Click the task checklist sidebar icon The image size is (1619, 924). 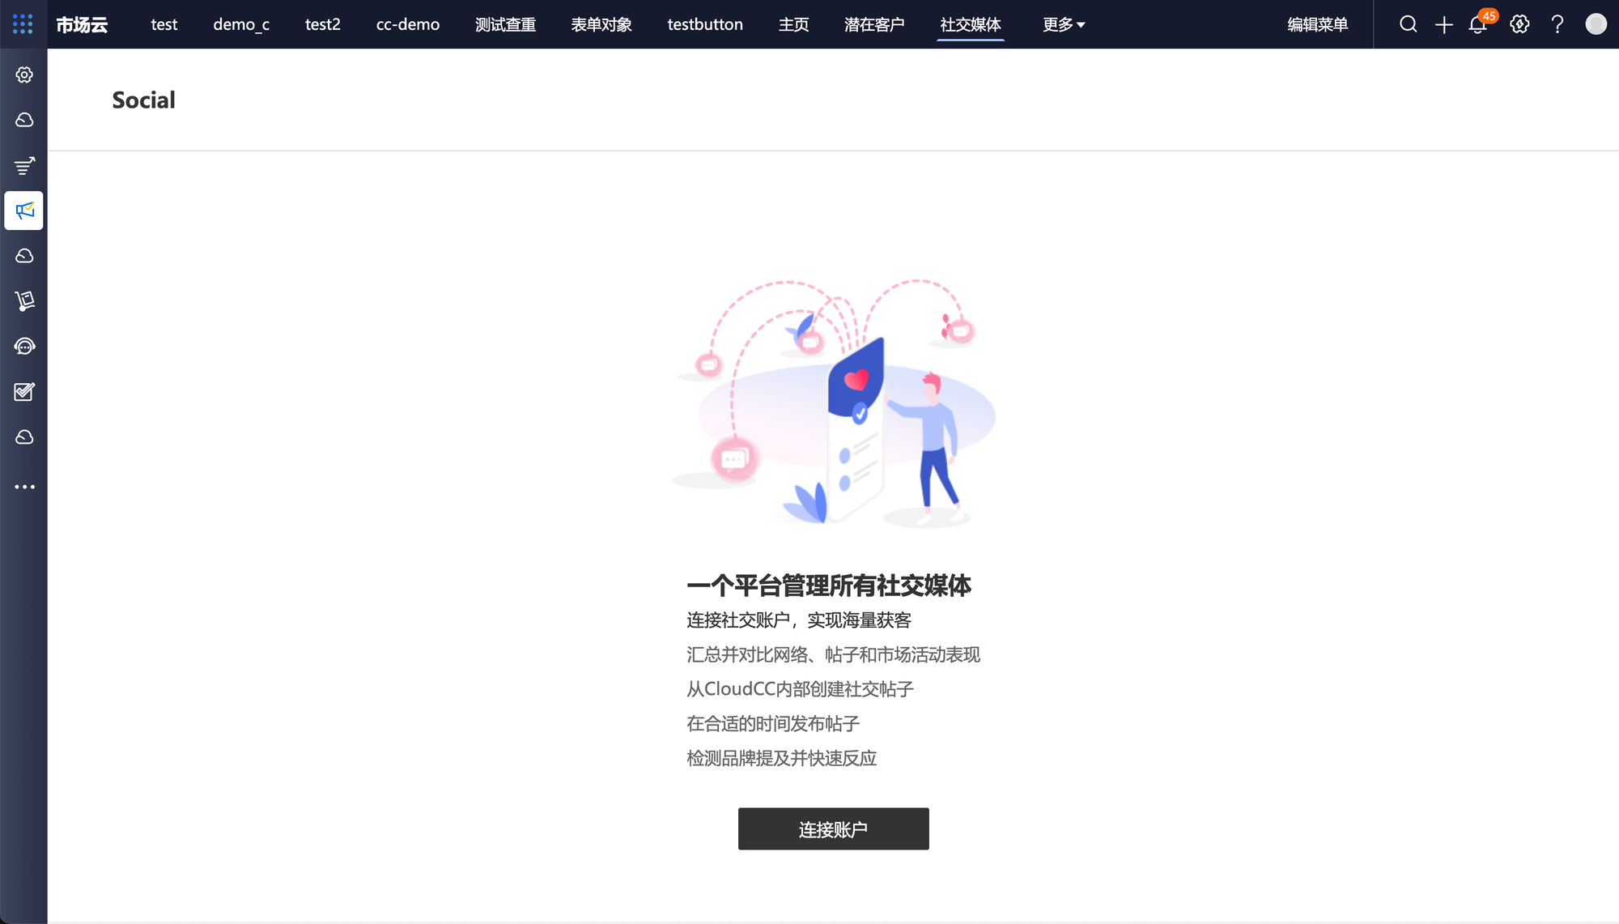[x=24, y=392]
